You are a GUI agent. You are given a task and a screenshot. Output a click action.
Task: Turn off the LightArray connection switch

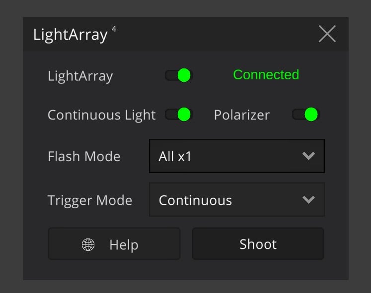179,75
